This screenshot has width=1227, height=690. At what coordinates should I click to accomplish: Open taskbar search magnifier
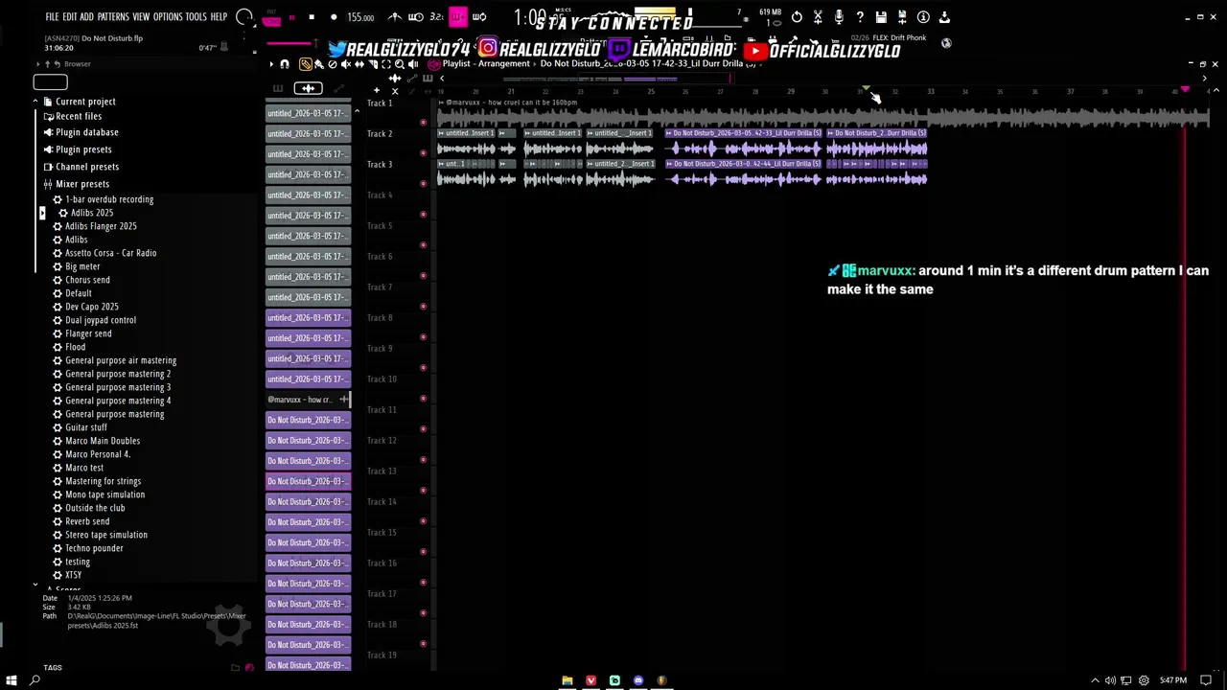[35, 680]
